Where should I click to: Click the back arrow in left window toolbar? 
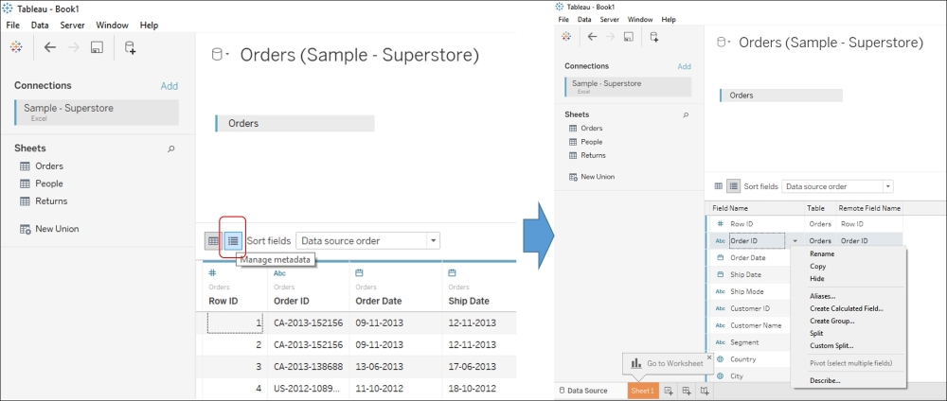(50, 47)
